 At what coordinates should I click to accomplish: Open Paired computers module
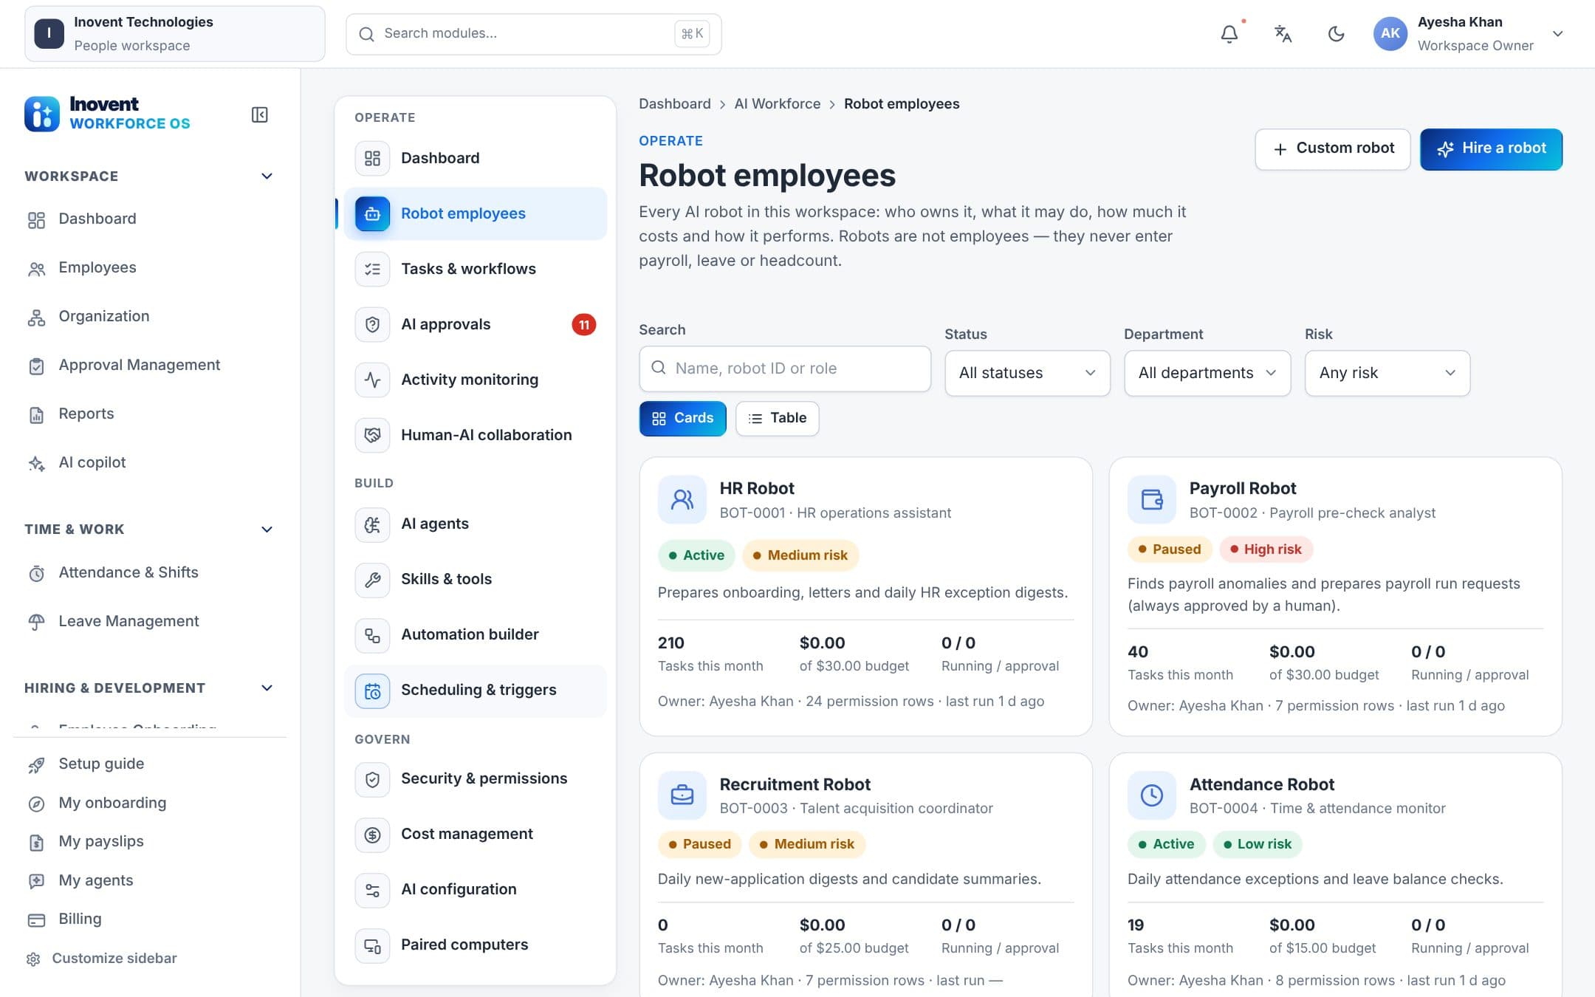(476, 945)
